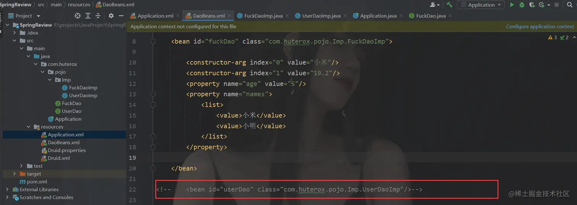Run with profiler clock icon
Screen dimensions: 577x205
pos(542,5)
